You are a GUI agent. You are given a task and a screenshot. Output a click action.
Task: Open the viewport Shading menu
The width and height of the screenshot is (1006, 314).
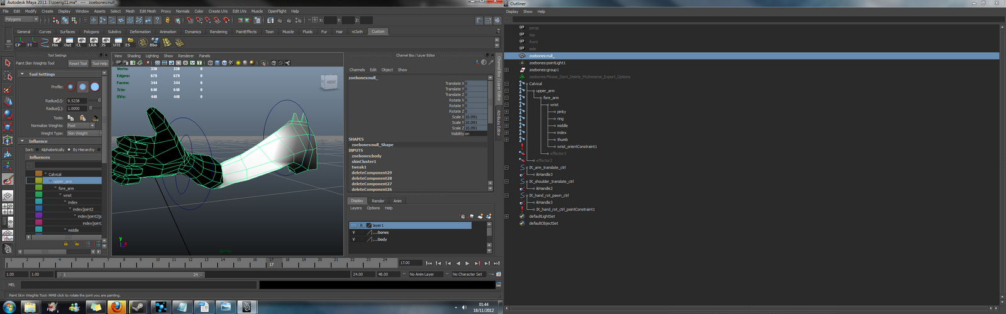[134, 56]
